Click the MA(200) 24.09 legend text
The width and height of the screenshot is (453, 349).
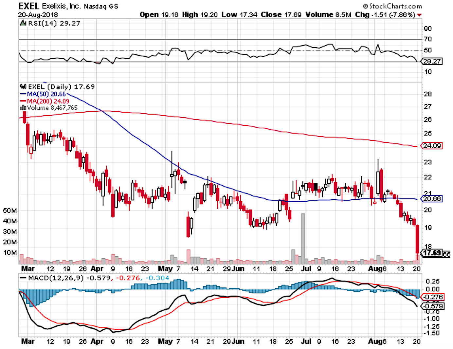(x=48, y=101)
